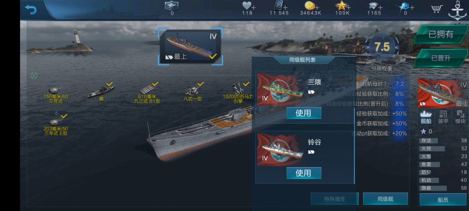Click the 最上 ship thumbnail card
This screenshot has height=211, width=469.
tap(190, 46)
